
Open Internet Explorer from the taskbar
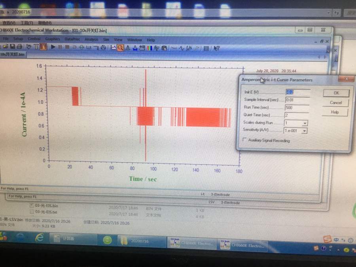tap(40, 238)
